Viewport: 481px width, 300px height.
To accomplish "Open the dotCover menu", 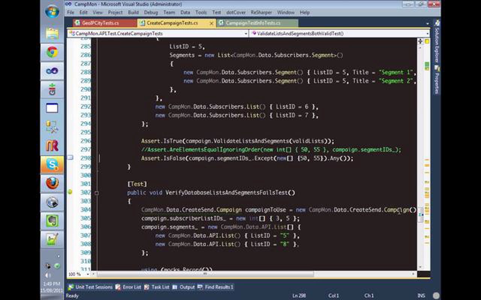I will [236, 12].
